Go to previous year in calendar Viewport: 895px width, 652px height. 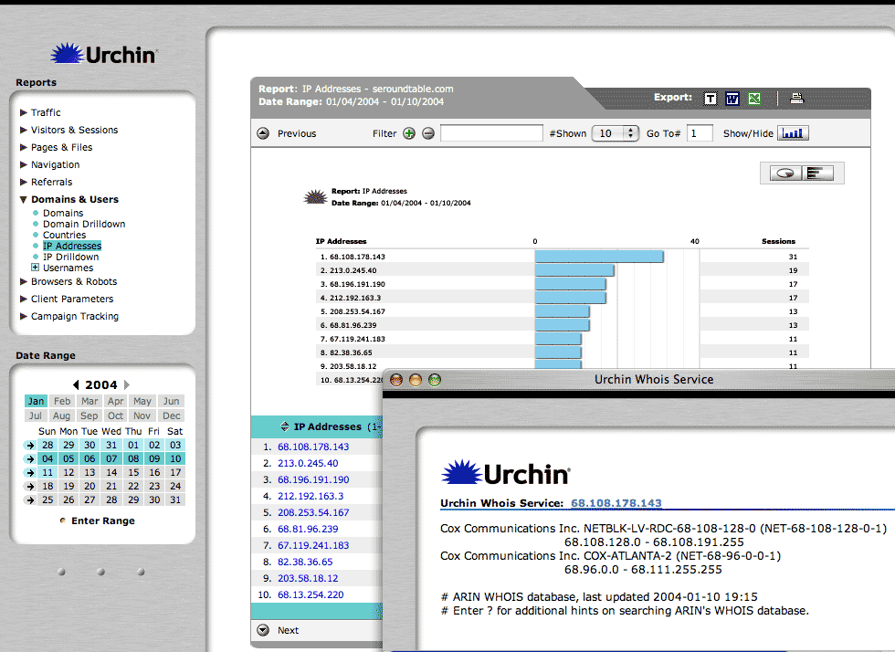click(x=76, y=384)
